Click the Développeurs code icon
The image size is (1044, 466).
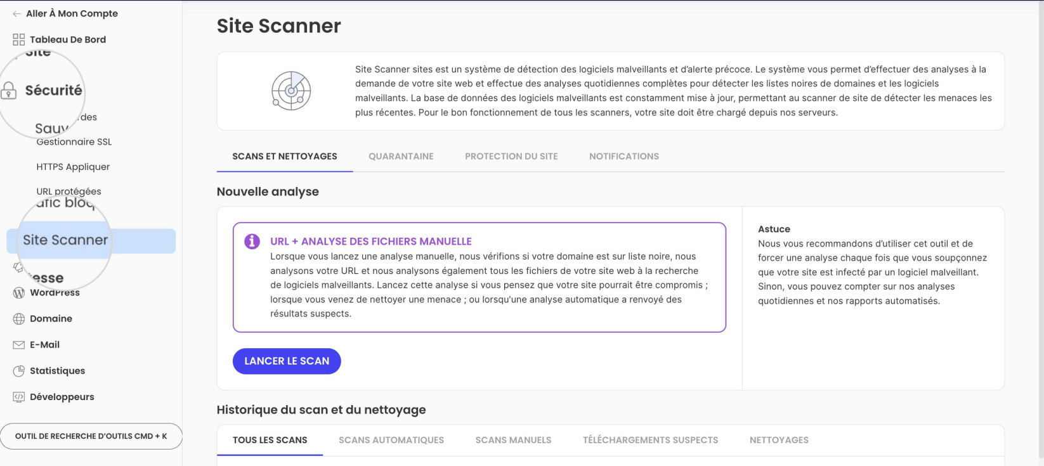[x=18, y=397]
